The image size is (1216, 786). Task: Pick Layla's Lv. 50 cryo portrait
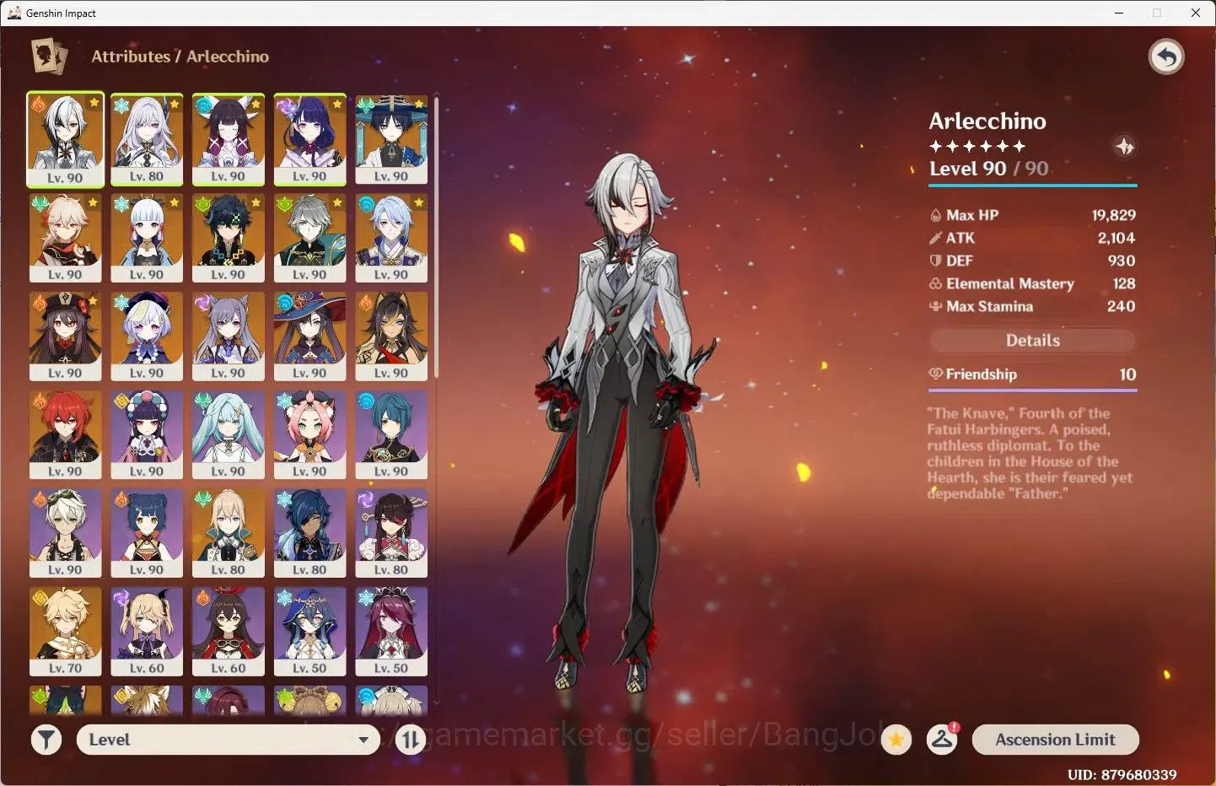tap(309, 633)
